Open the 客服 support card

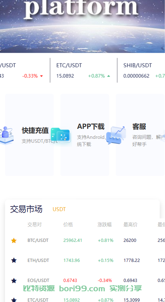click(x=140, y=135)
